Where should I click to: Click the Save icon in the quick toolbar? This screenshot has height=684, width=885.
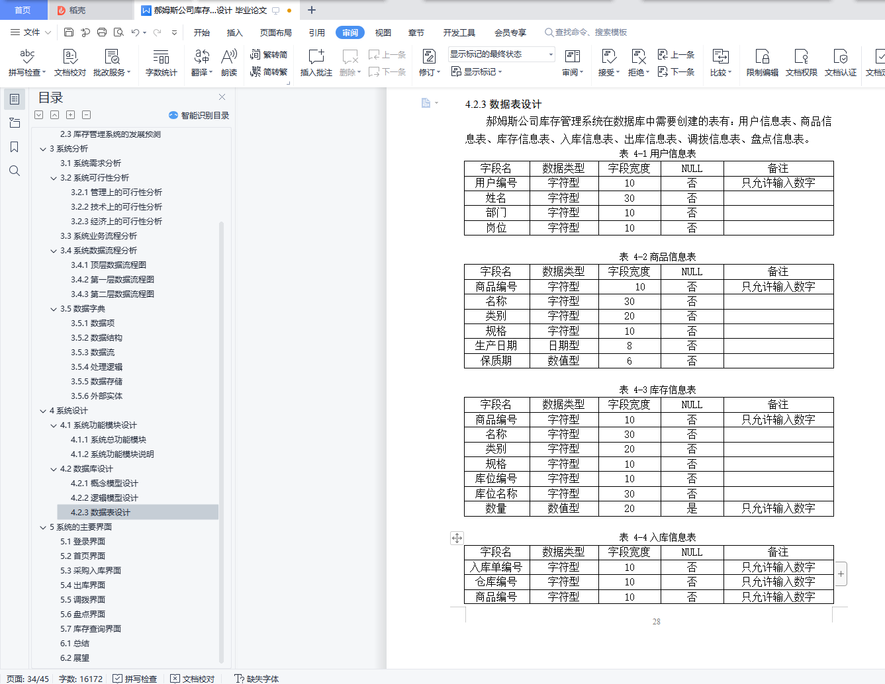point(69,32)
